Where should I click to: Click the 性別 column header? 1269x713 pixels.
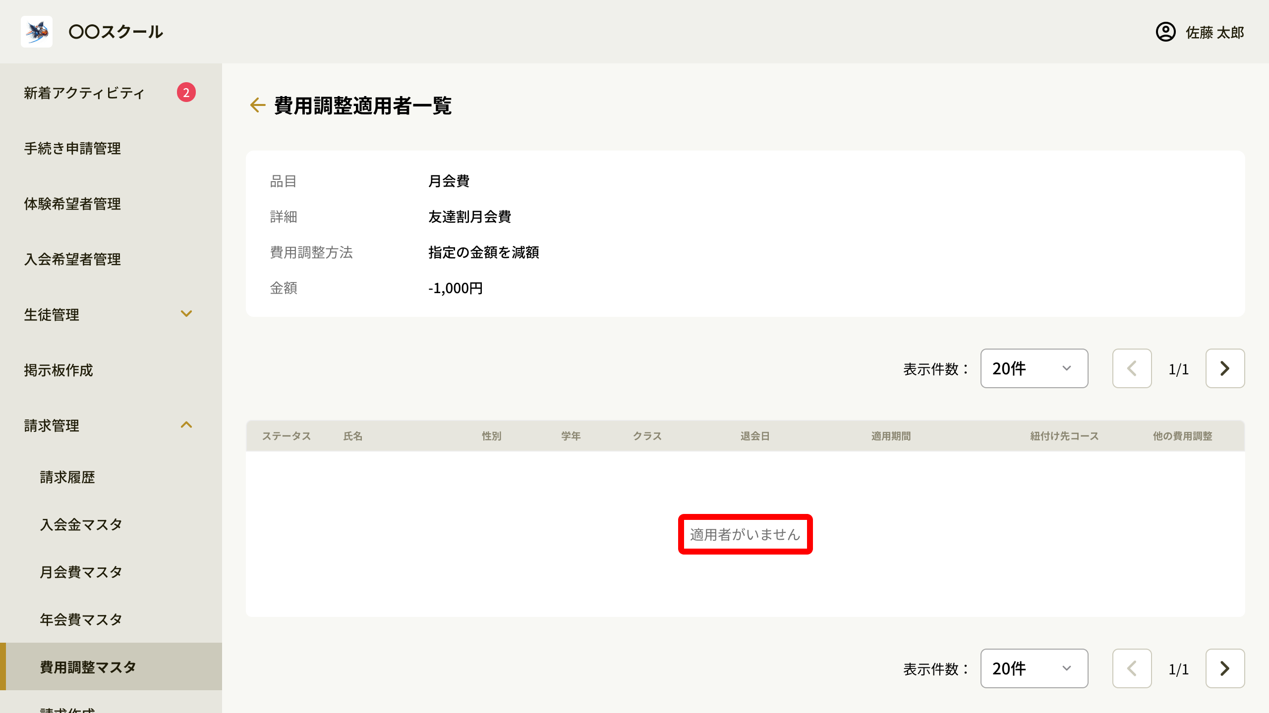point(492,436)
